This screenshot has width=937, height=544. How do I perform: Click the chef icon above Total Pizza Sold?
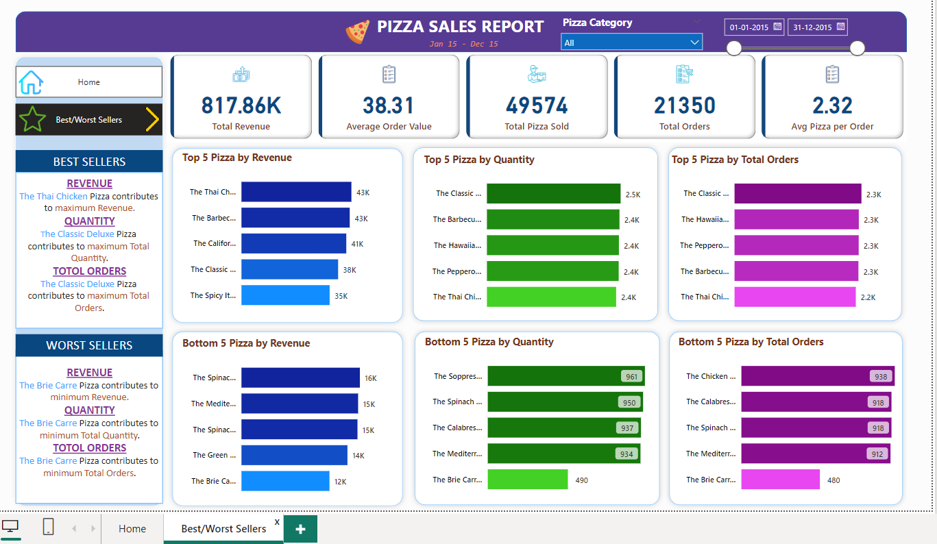pyautogui.click(x=537, y=73)
